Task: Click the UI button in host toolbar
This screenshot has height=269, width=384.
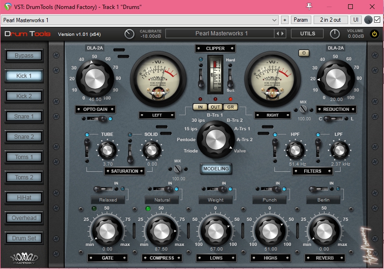Action: (356, 20)
